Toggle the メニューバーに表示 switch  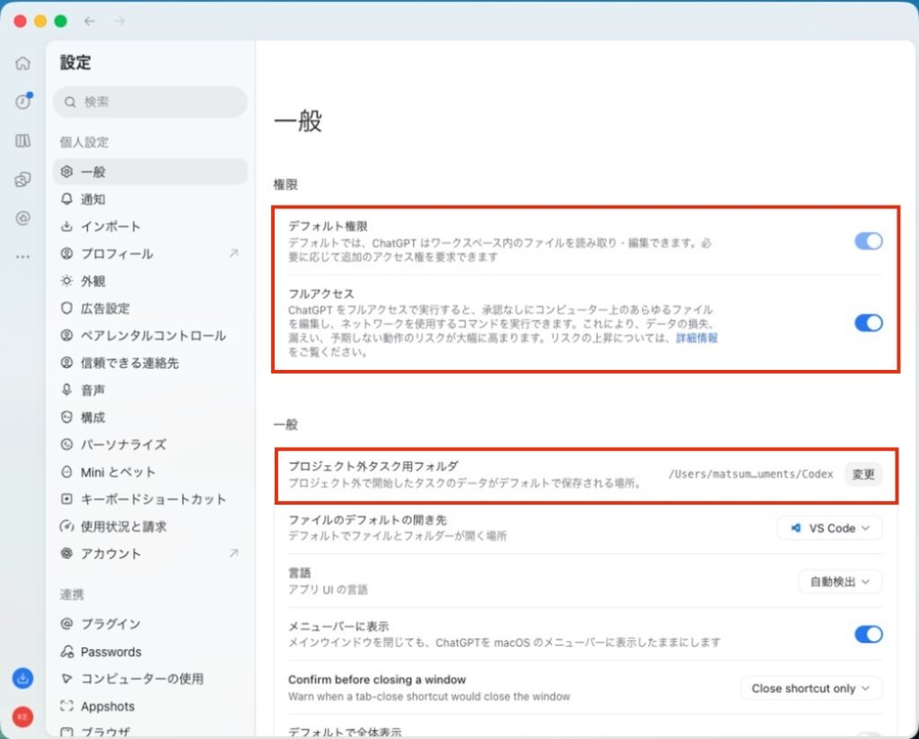click(868, 634)
